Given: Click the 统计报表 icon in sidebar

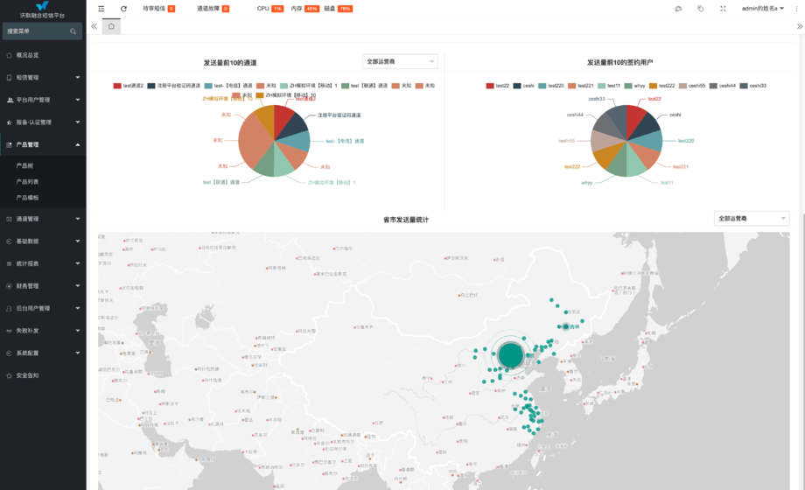Looking at the screenshot, I should pyautogui.click(x=10, y=263).
